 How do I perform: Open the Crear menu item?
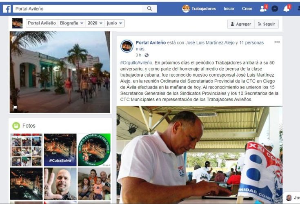247,9
